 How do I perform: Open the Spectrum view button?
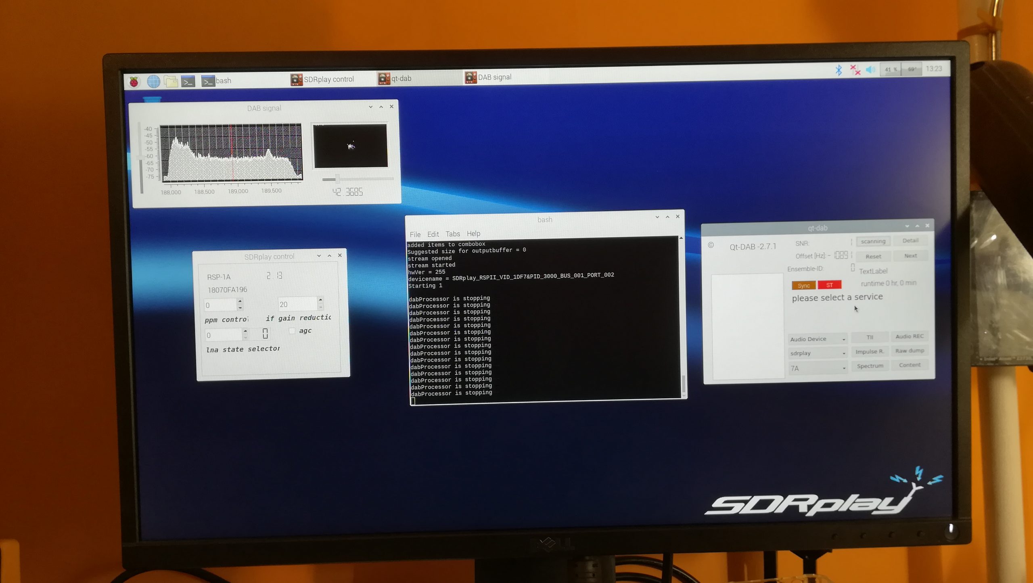tap(870, 366)
